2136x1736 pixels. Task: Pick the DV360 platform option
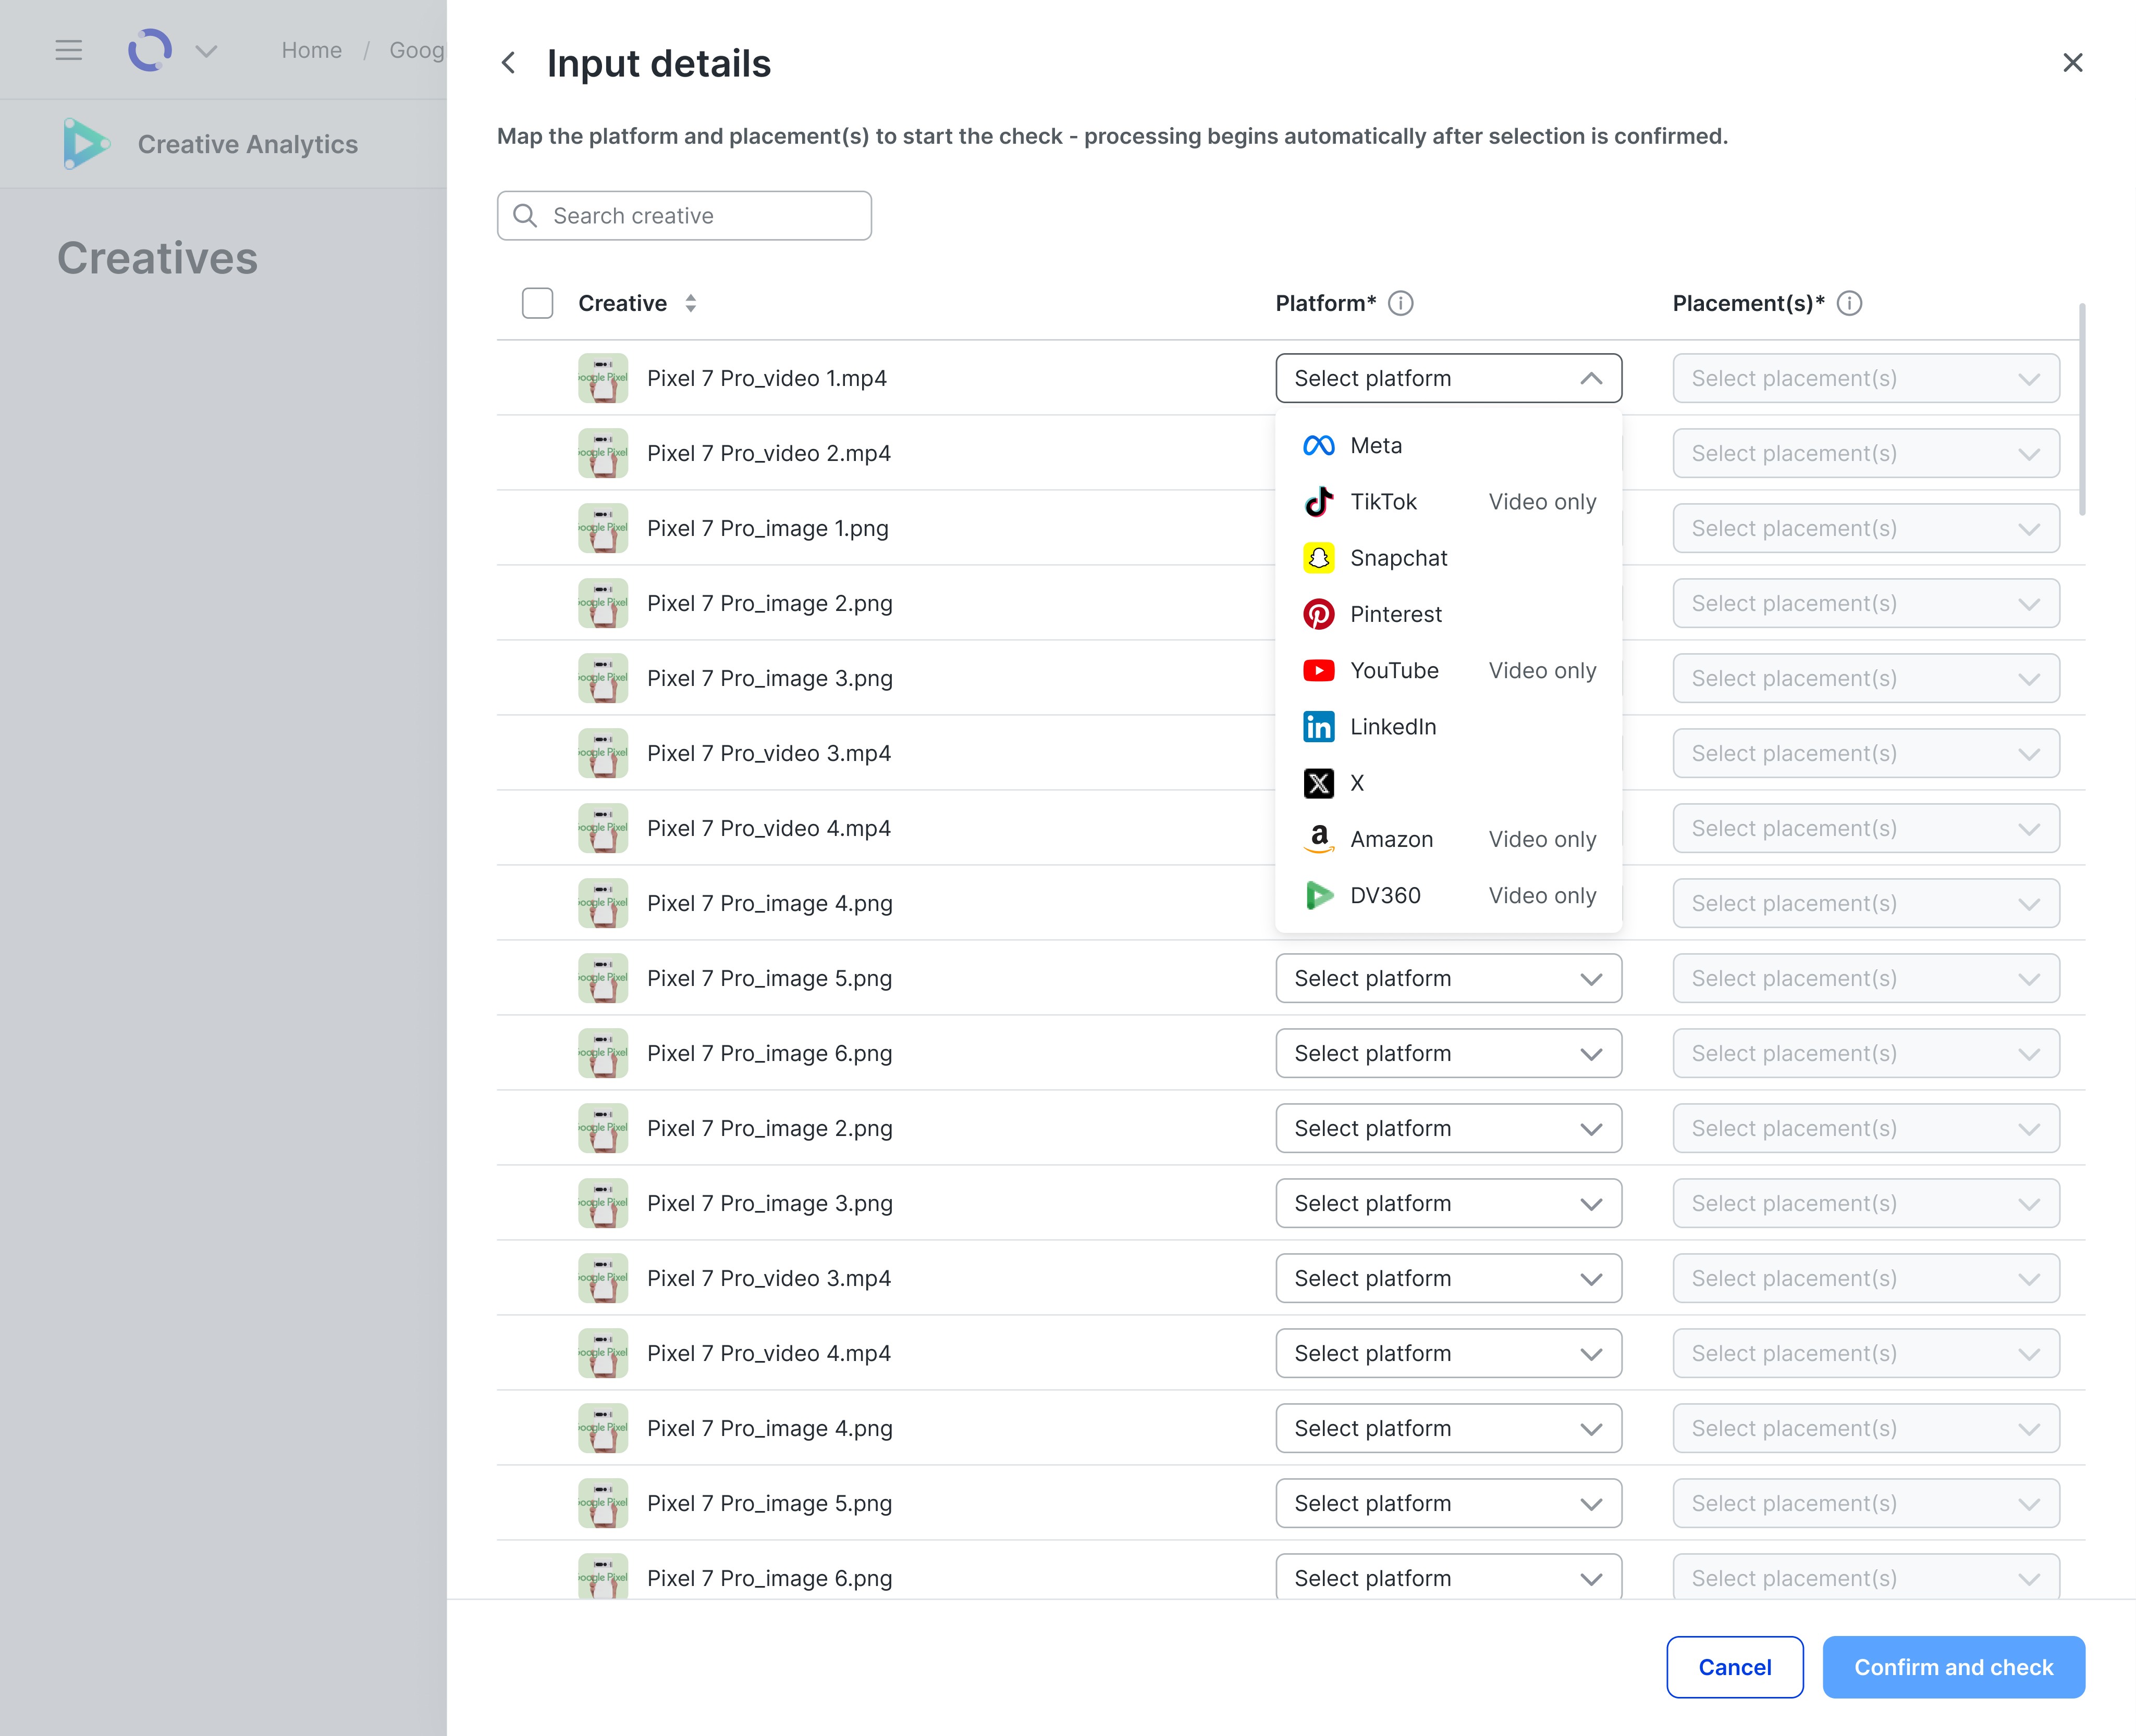point(1385,895)
